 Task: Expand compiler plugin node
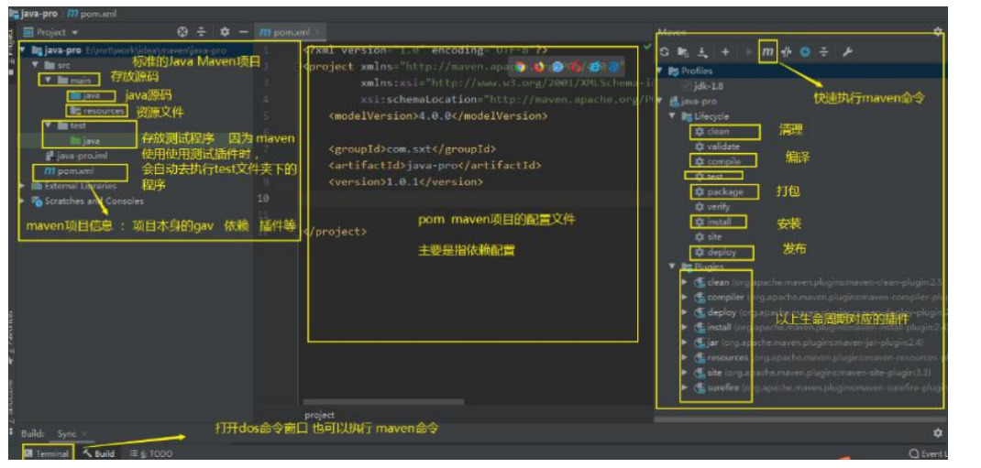point(685,298)
